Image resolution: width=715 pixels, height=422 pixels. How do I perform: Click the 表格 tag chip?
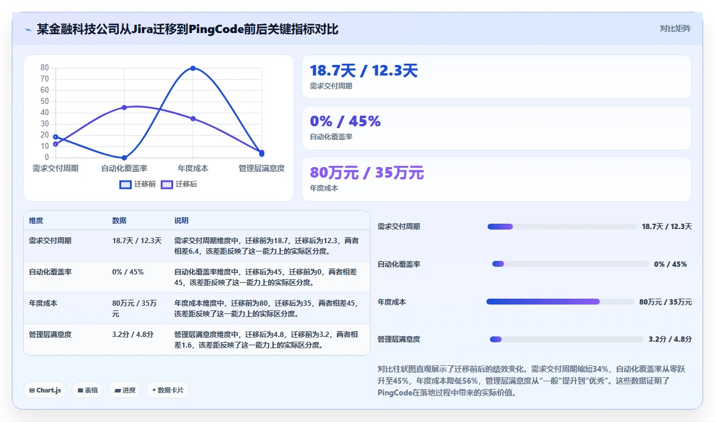point(87,390)
